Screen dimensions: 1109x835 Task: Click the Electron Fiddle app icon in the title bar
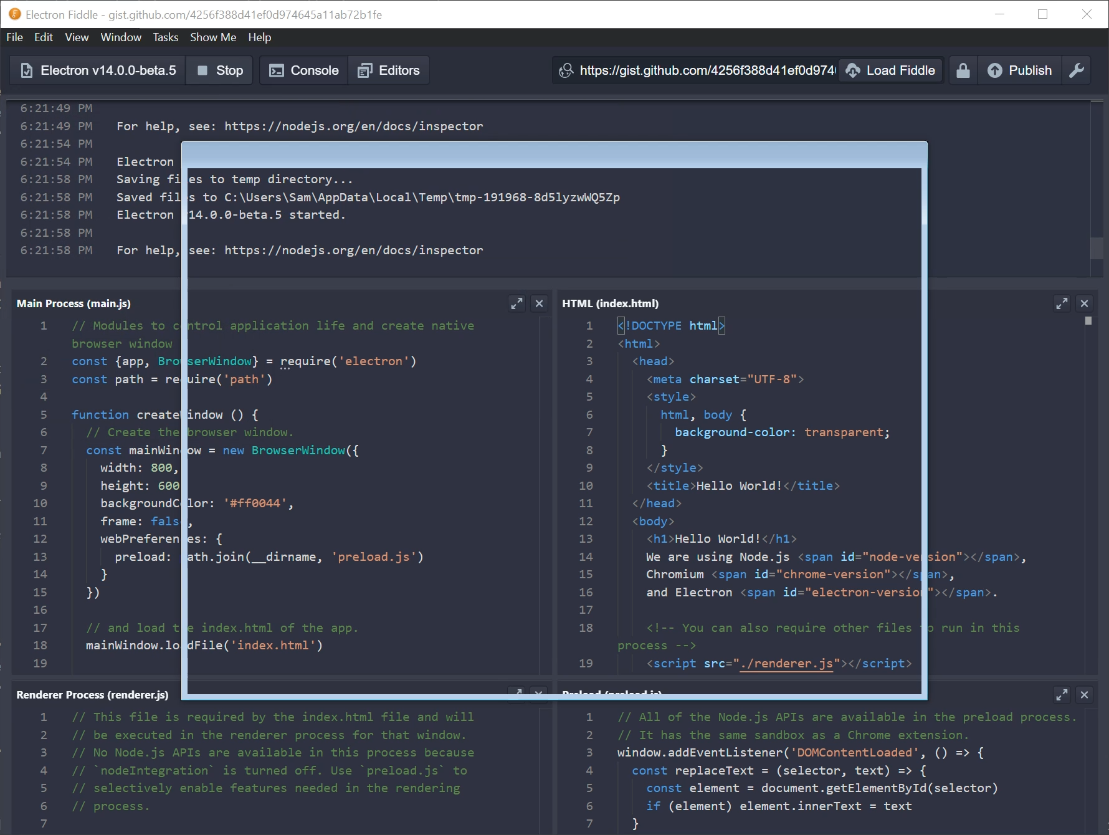(x=15, y=14)
